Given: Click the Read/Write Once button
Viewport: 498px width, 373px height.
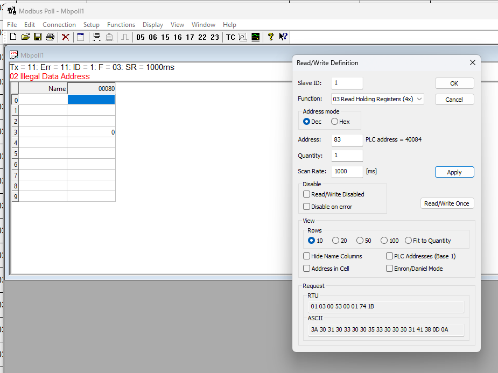Looking at the screenshot, I should (447, 203).
